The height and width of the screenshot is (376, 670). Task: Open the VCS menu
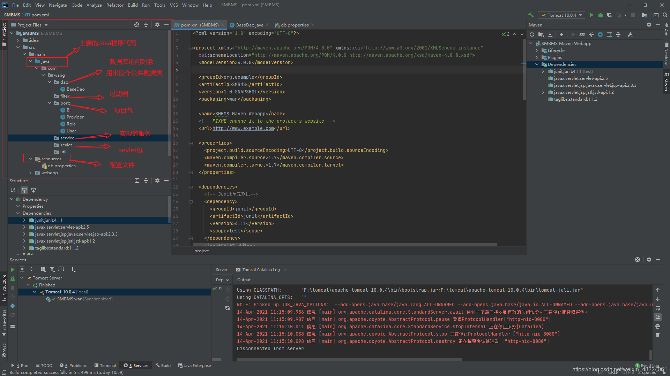coord(174,5)
